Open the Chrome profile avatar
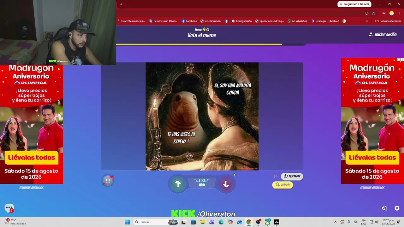The height and width of the screenshot is (227, 404). (392, 13)
